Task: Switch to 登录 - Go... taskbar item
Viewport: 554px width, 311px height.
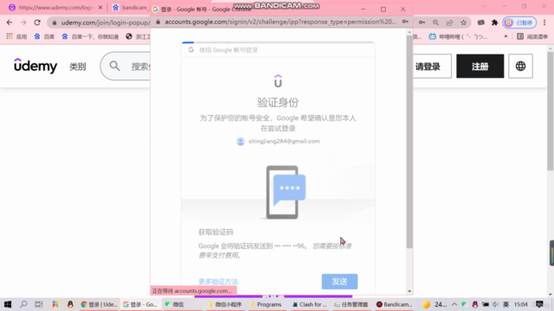Action: pos(140,304)
